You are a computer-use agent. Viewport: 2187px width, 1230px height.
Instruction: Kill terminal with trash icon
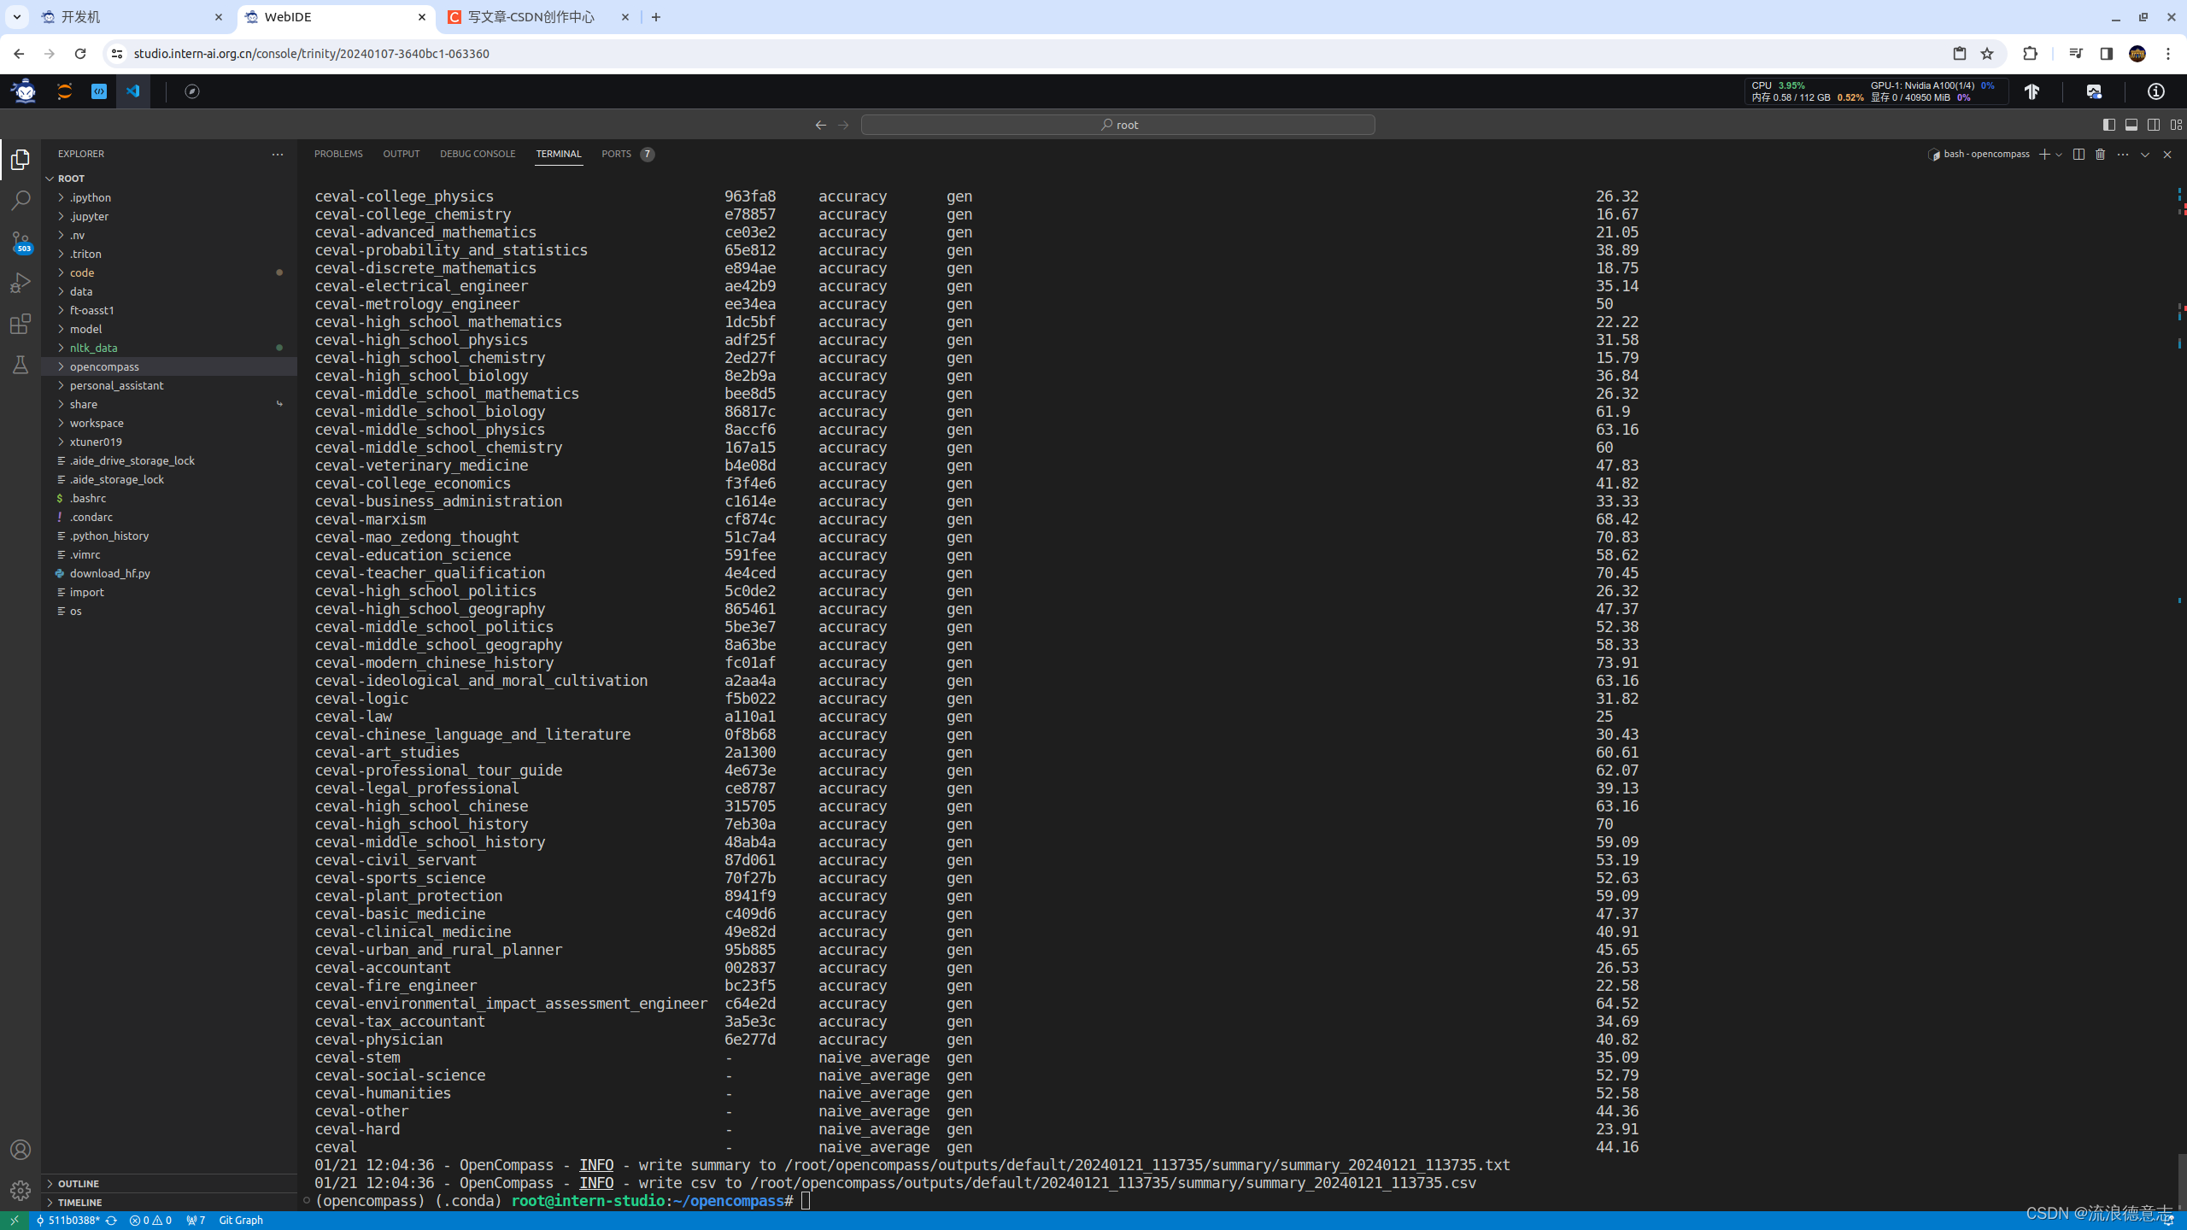[2100, 155]
